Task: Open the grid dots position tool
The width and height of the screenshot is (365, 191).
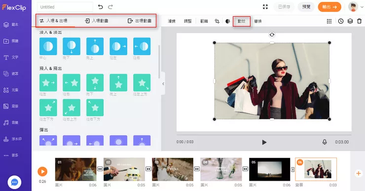Action: coord(329,21)
